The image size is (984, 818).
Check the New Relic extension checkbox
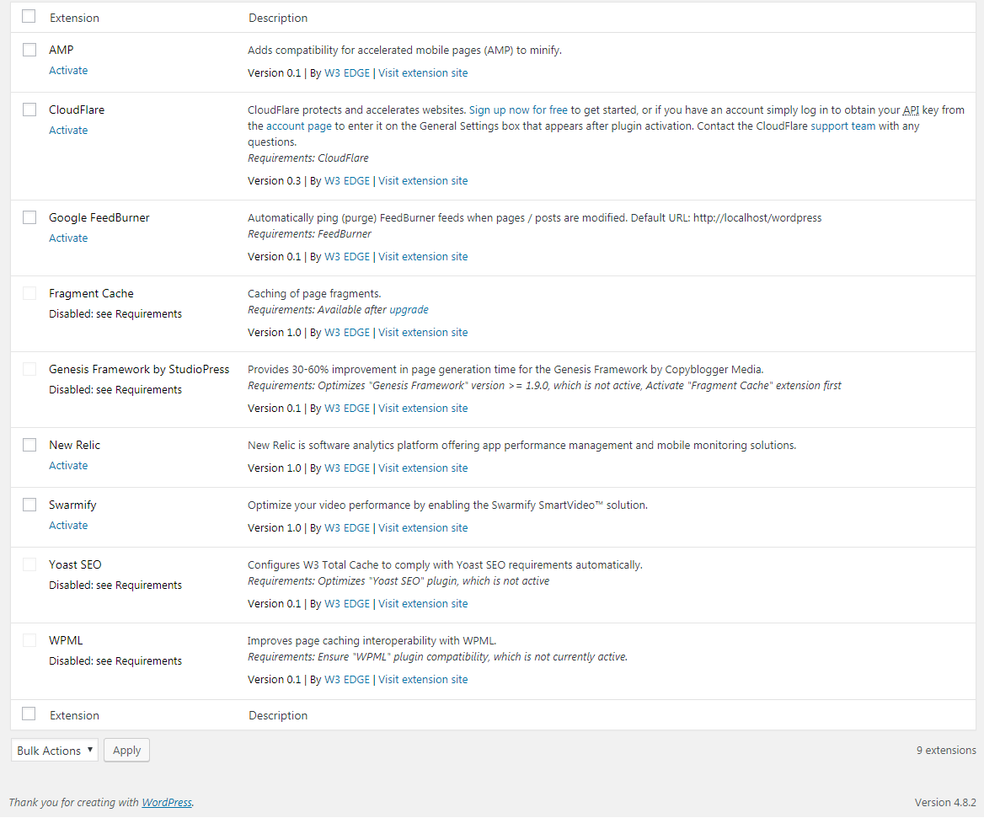29,445
